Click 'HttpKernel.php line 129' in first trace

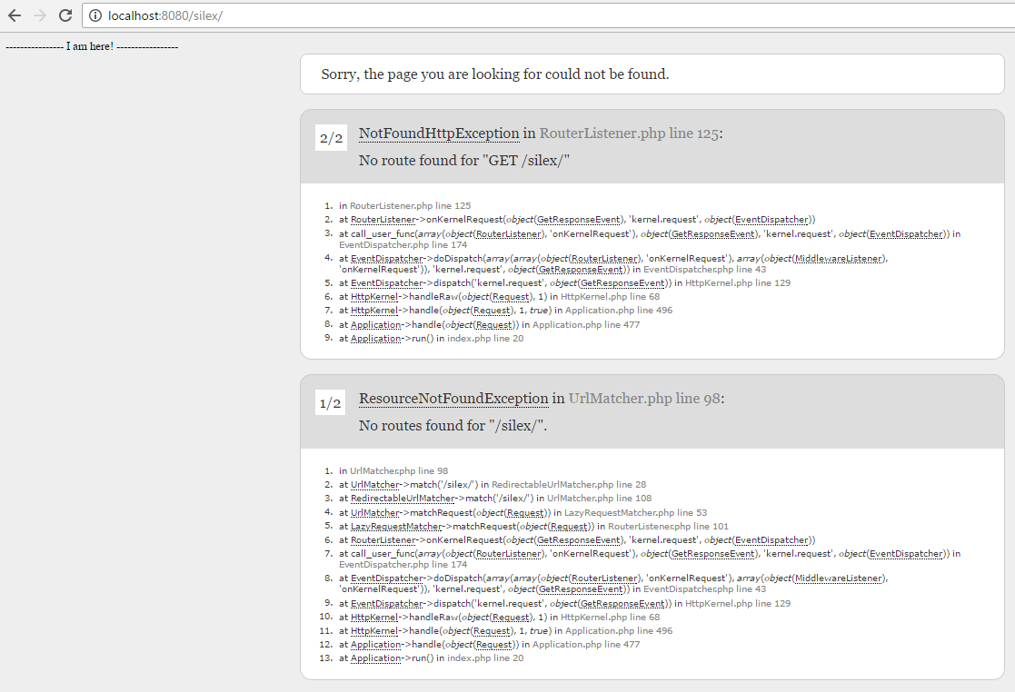738,283
